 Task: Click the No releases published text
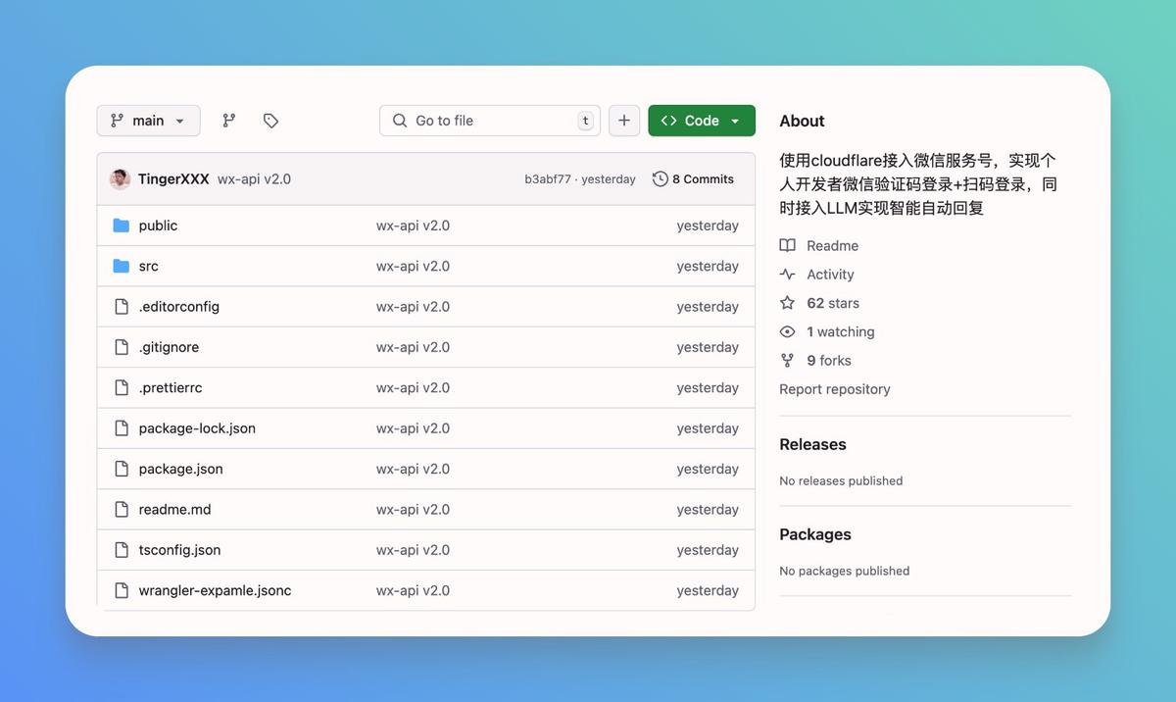(x=841, y=480)
